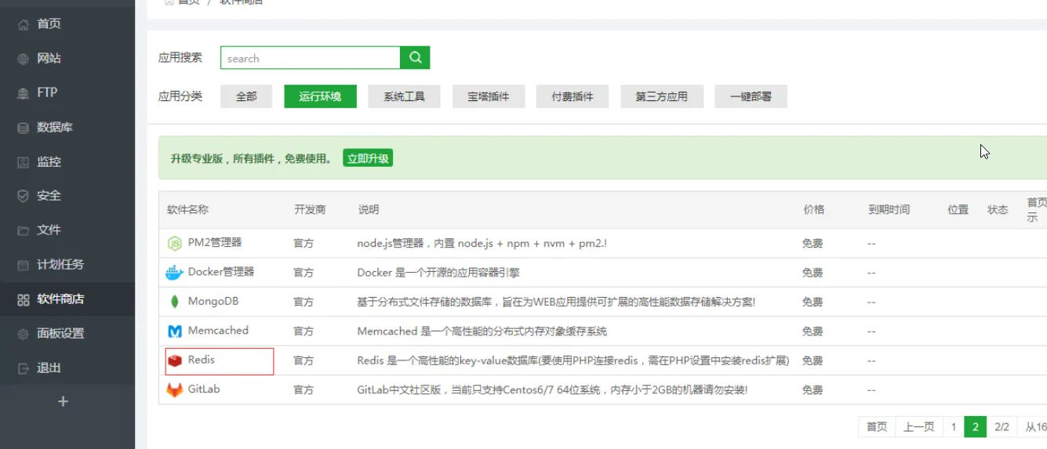1047x449 pixels.
Task: Click the plus icon in sidebar
Action: (64, 401)
